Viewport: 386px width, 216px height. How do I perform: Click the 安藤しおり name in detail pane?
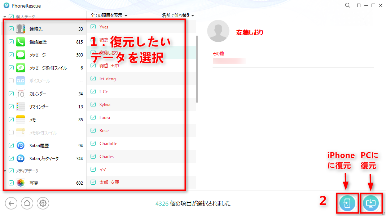(250, 32)
